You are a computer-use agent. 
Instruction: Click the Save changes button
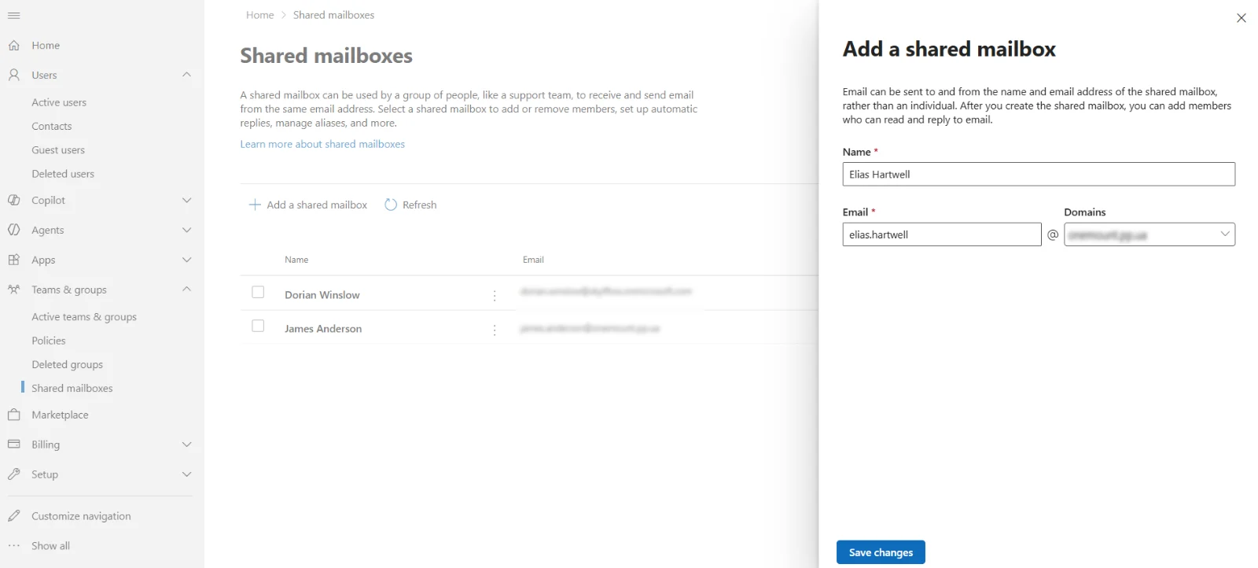(x=881, y=552)
